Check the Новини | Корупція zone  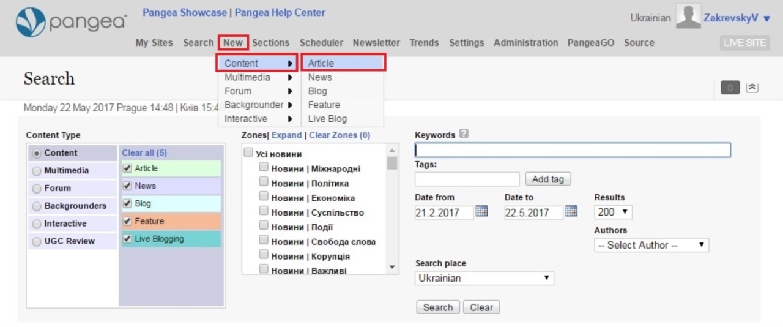click(264, 255)
